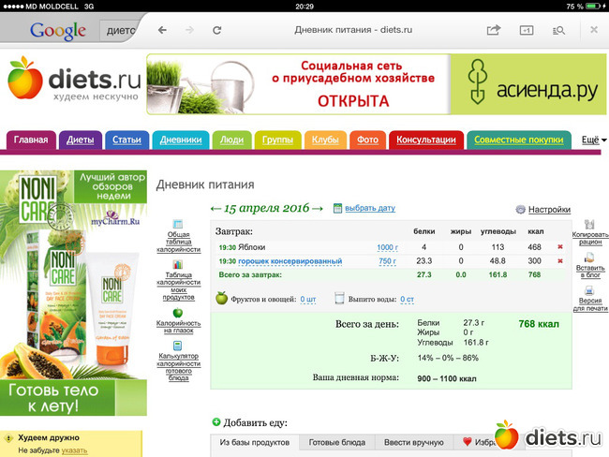The image size is (609, 457).
Task: Edit the 750 г amount for горошек
Action: pos(387,261)
